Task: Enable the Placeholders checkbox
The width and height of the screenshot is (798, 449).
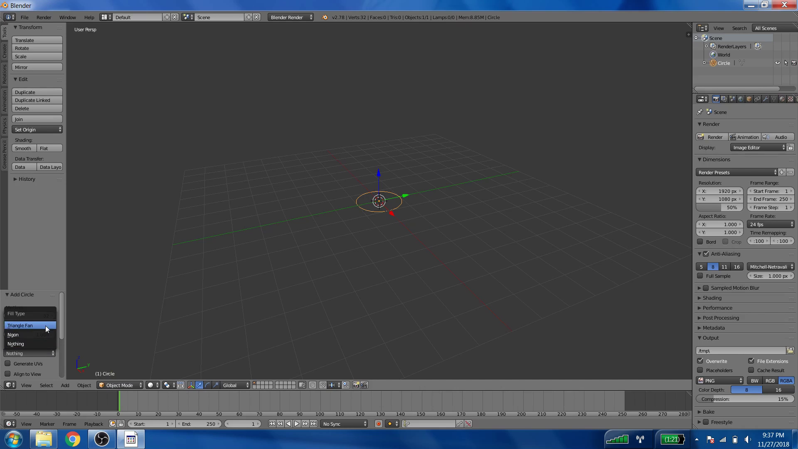Action: tap(700, 370)
